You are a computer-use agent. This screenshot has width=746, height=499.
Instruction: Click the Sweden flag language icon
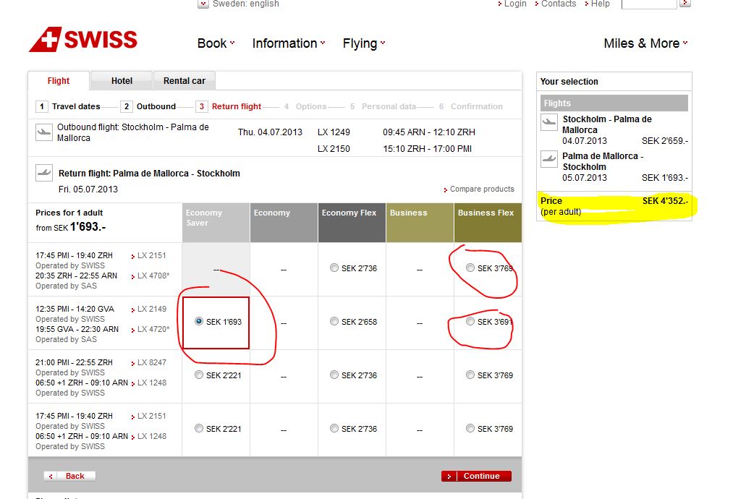[x=203, y=4]
